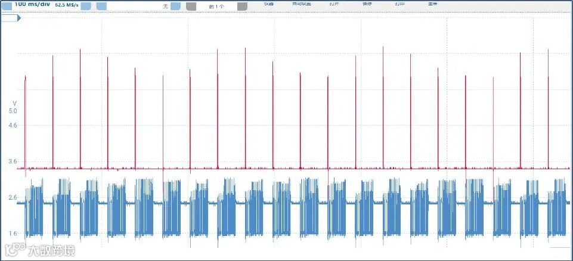
Task: Click the 无 trigger mode label
Action: [x=166, y=6]
